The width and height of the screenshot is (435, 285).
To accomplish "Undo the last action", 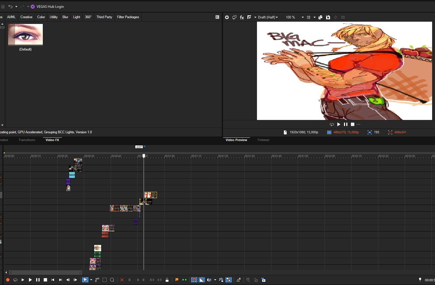I will pyautogui.click(x=11, y=7).
